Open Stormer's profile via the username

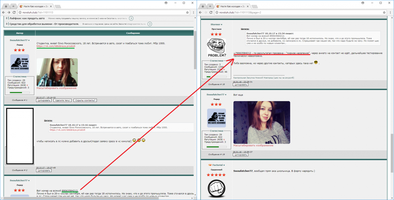pyautogui.click(x=215, y=24)
